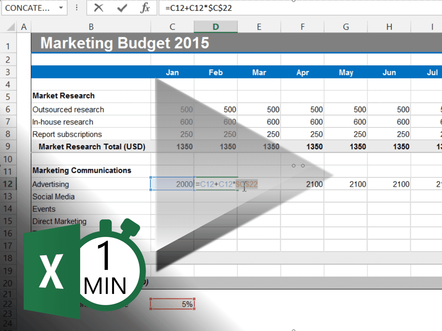
Task: Select column D header
Action: 216,27
